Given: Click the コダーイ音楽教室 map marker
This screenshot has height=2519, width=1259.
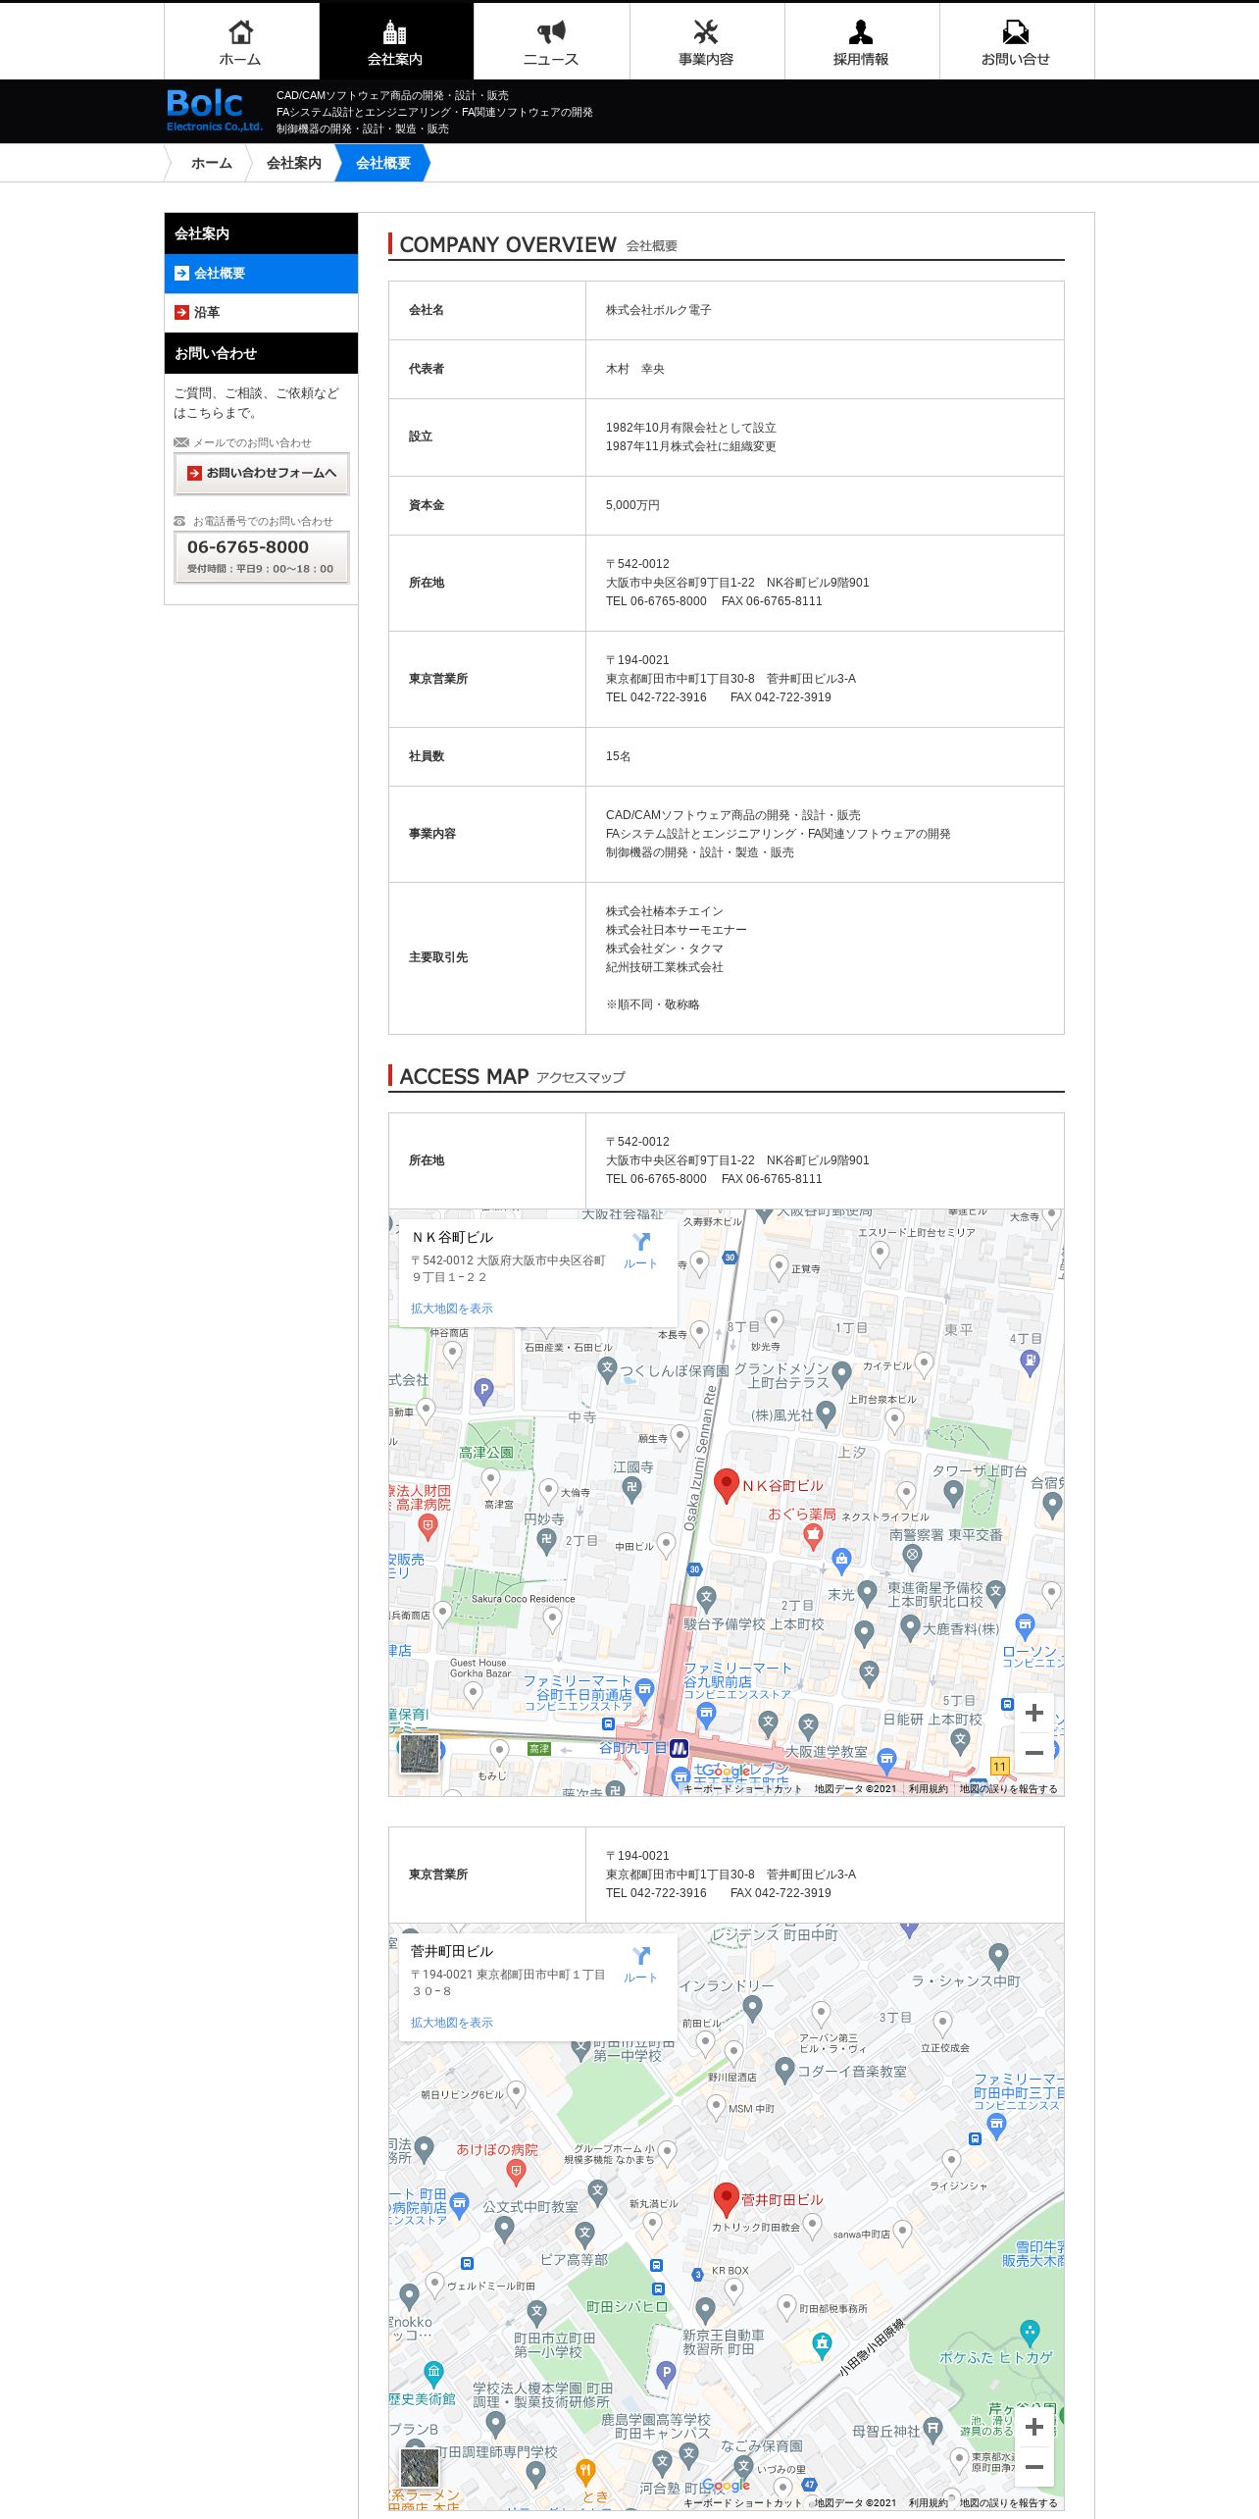Looking at the screenshot, I should tap(784, 2070).
